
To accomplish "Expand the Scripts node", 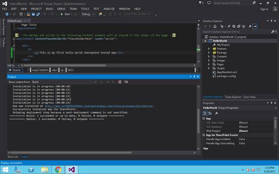I will pos(209,68).
